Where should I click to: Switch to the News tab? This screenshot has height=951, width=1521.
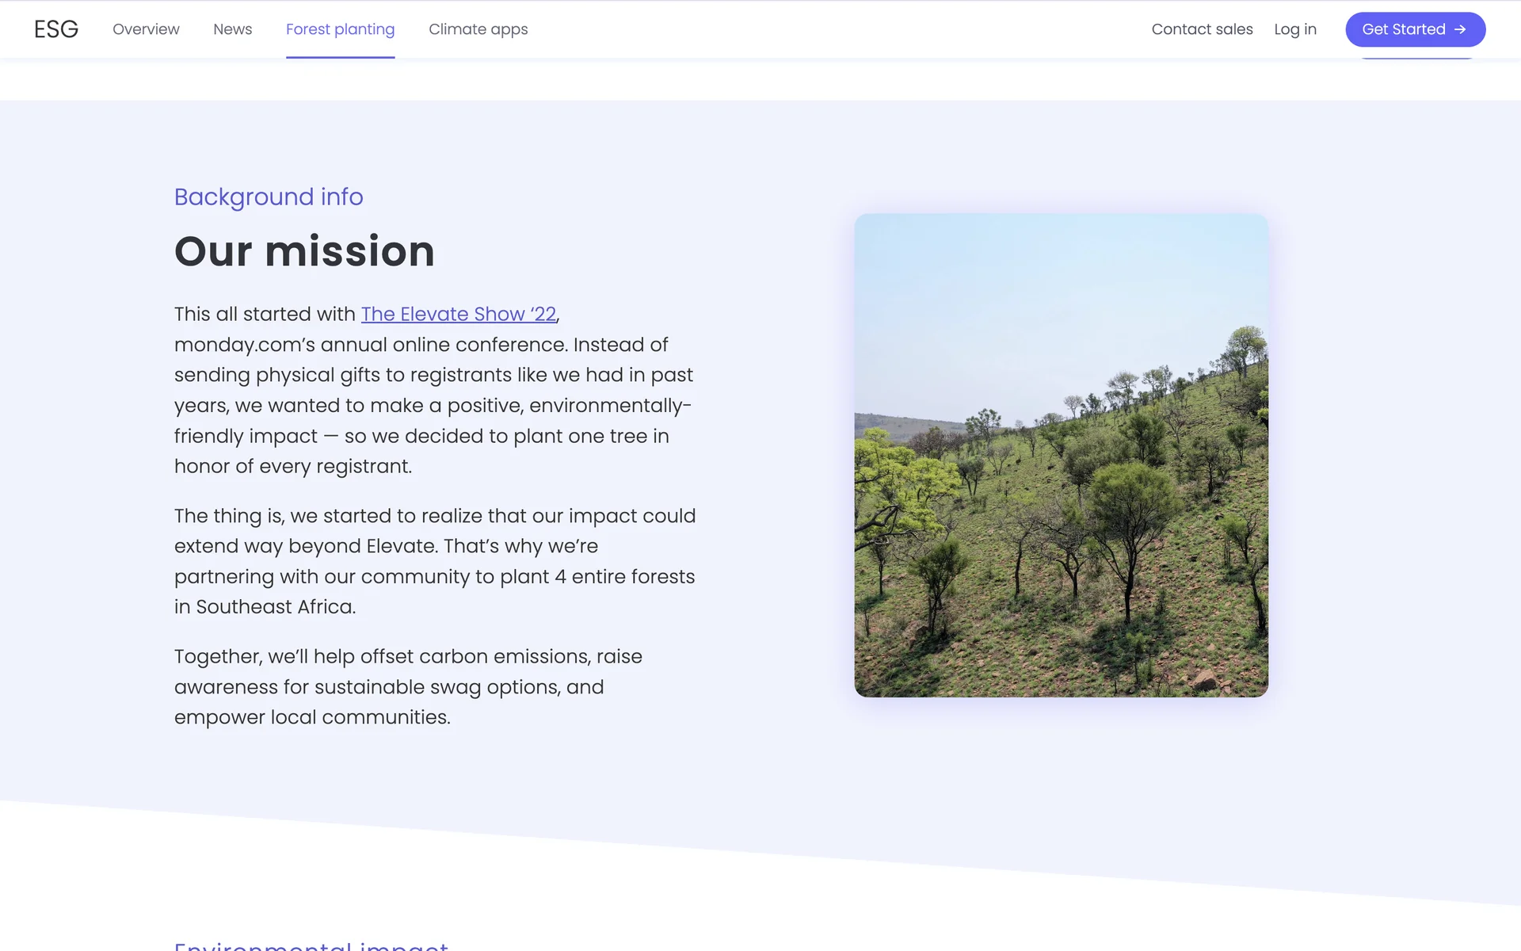click(232, 29)
